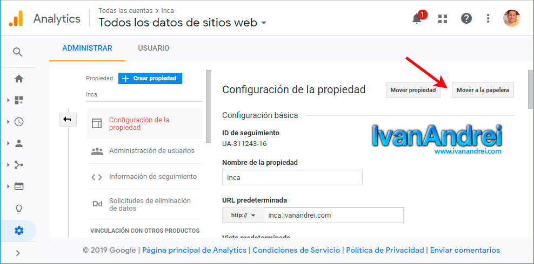Image resolution: width=534 pixels, height=264 pixels.
Task: Click the Dd data deletion icon
Action: pyautogui.click(x=97, y=204)
